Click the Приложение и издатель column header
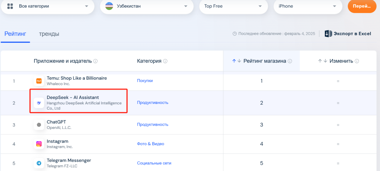The image size is (380, 171). click(x=63, y=61)
